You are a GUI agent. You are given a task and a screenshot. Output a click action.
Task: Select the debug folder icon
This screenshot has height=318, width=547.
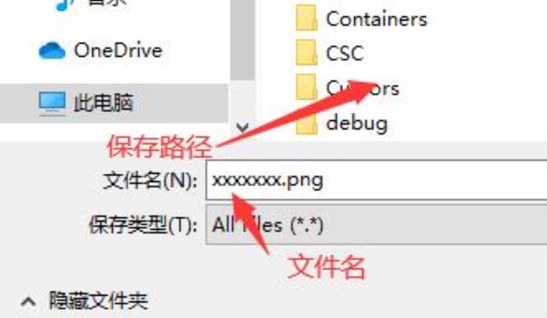[x=306, y=122]
